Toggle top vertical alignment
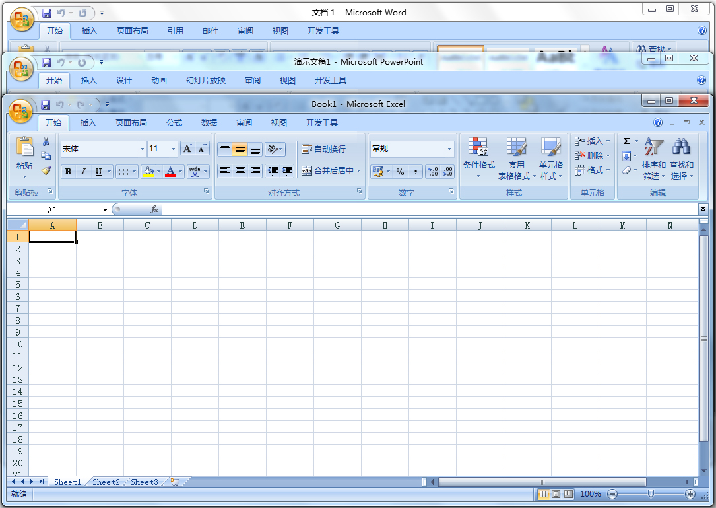The image size is (716, 508). click(x=224, y=149)
